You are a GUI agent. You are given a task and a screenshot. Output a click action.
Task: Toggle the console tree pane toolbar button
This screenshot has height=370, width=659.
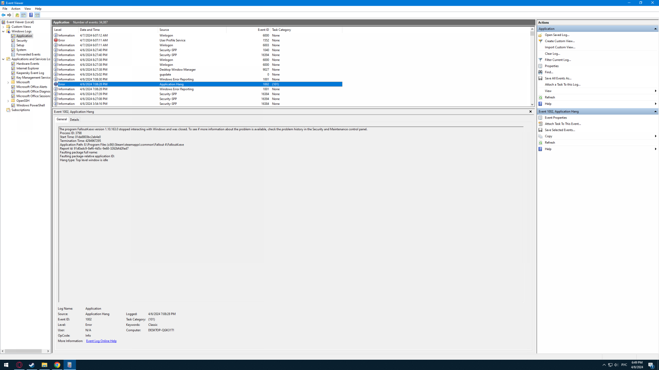[23, 15]
